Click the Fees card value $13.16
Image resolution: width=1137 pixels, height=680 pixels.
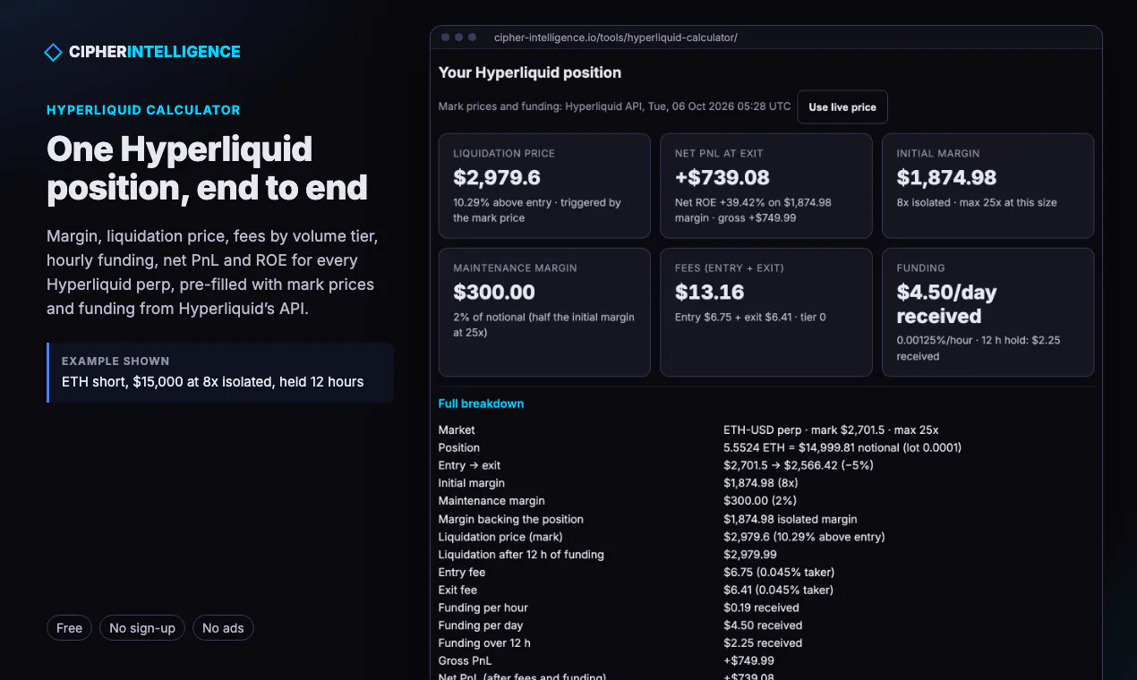coord(710,292)
